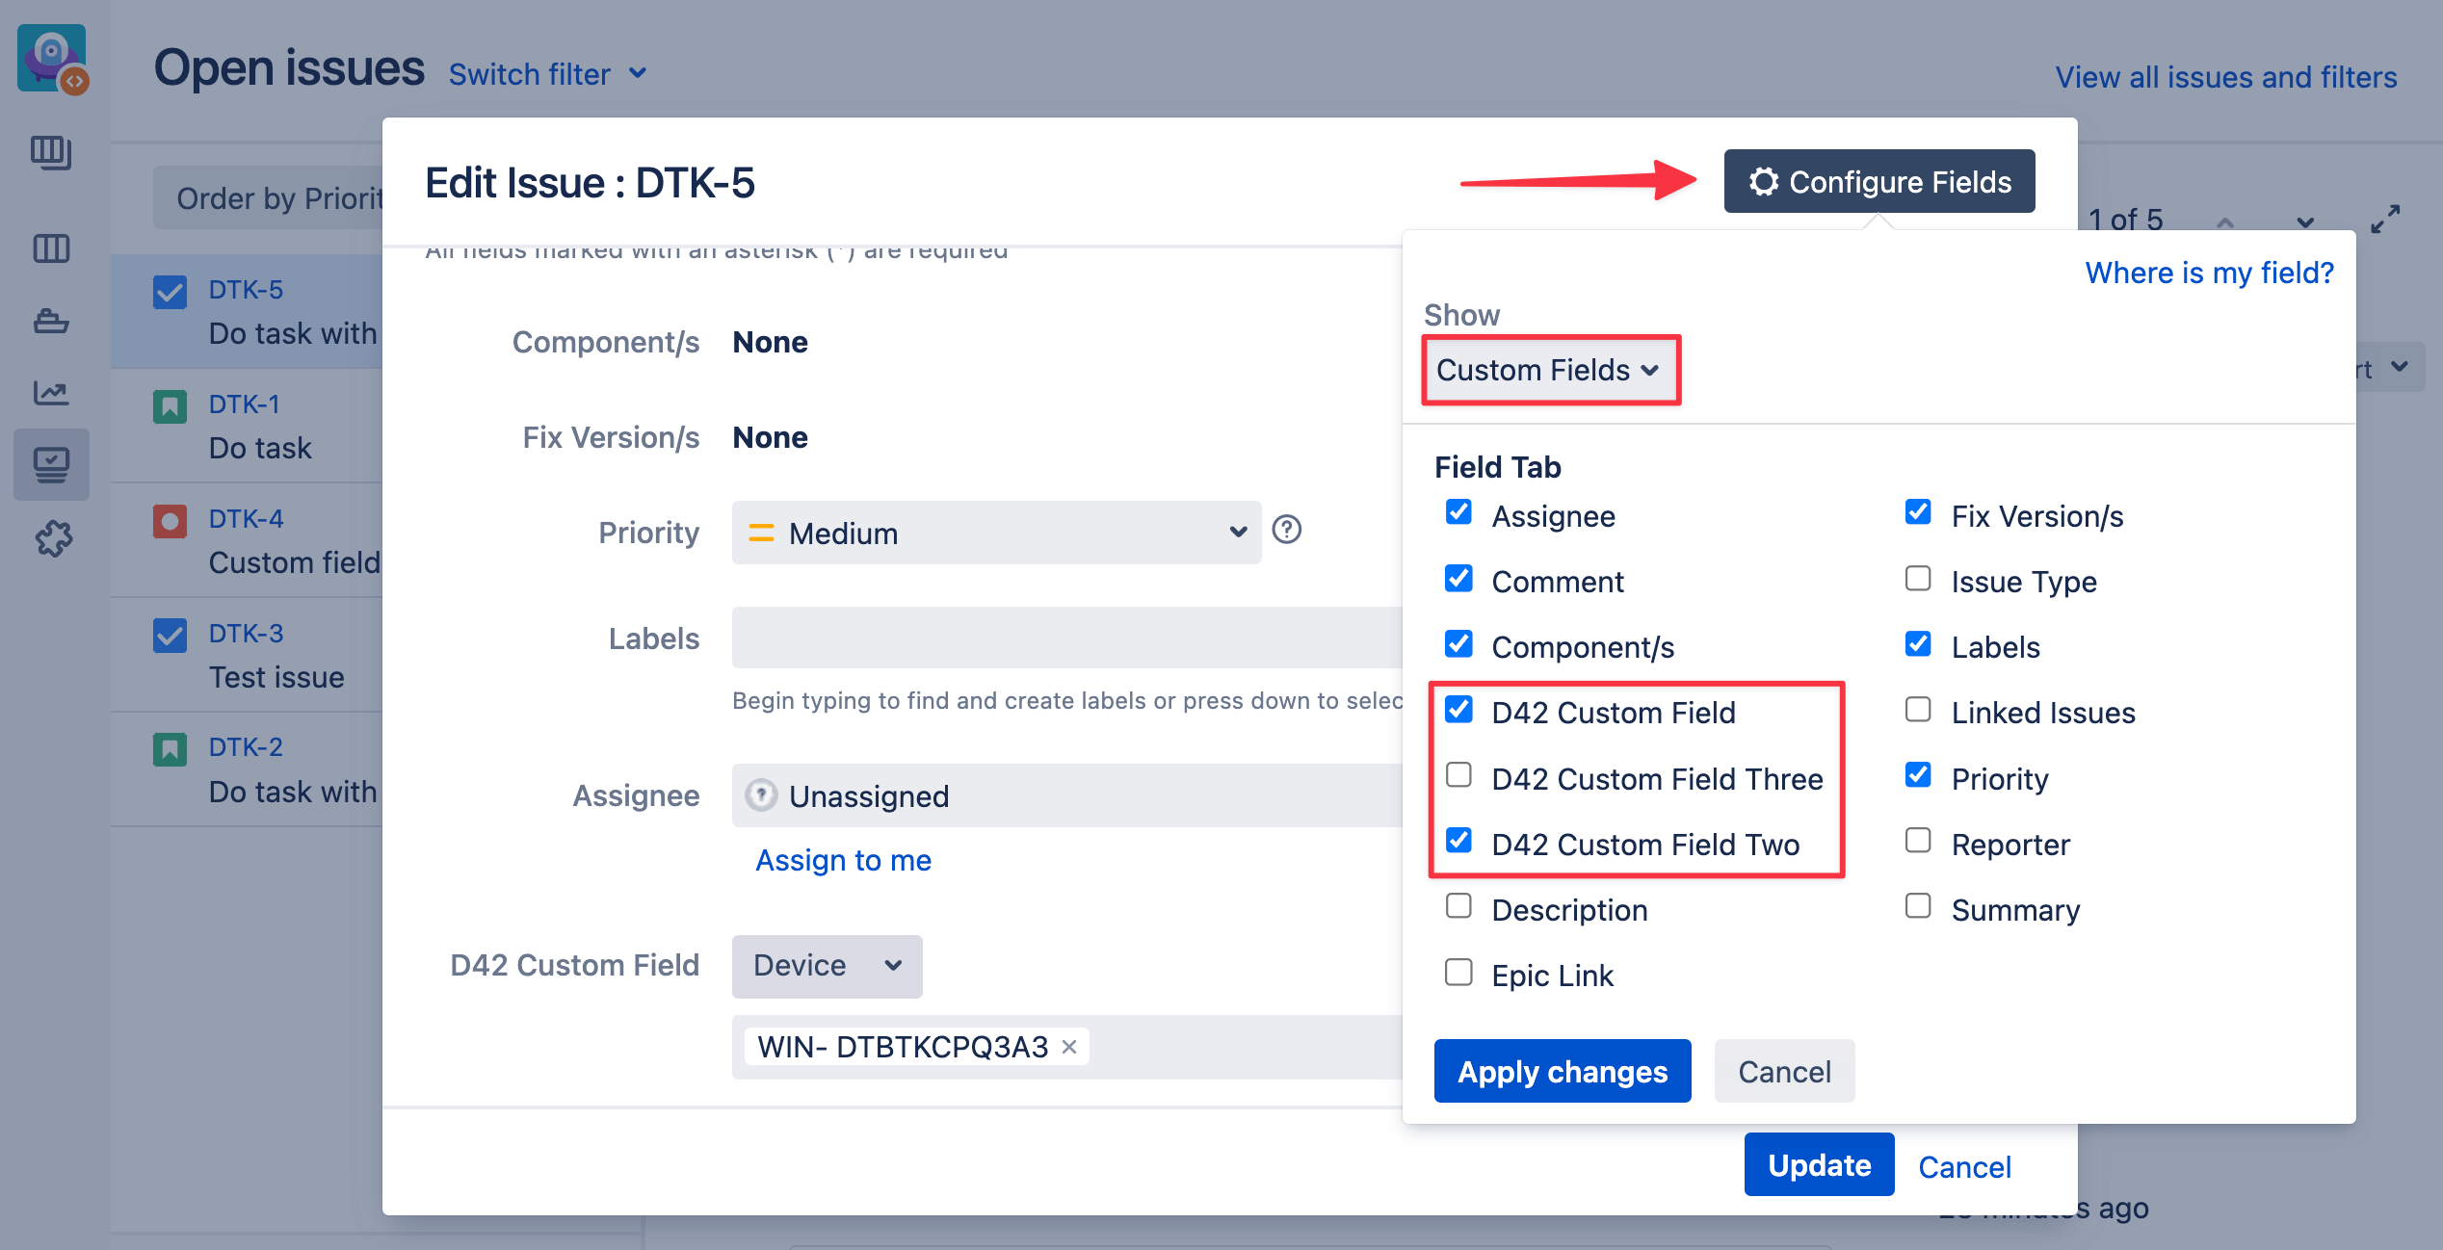Click the help question mark beside Priority
The width and height of the screenshot is (2443, 1250).
point(1287,530)
